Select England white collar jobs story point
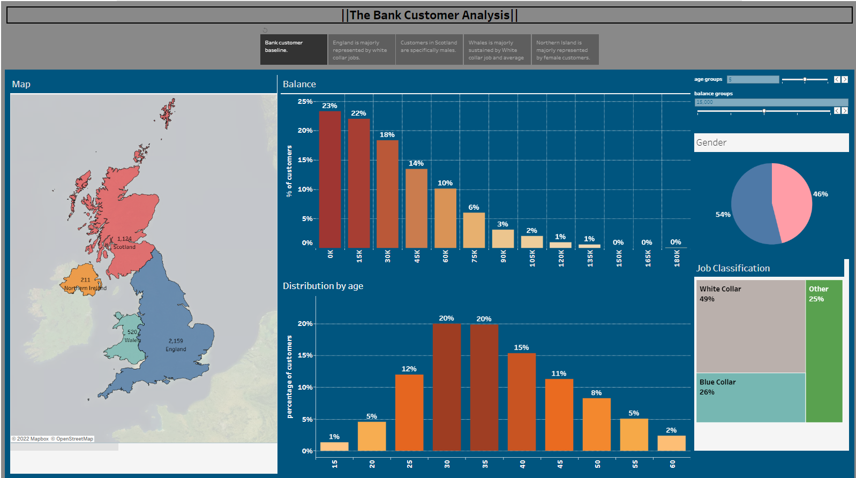Screen dimensions: 856x478 pos(362,49)
